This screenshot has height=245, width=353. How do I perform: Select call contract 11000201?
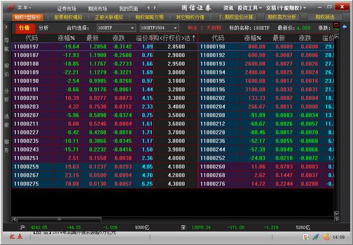26,98
